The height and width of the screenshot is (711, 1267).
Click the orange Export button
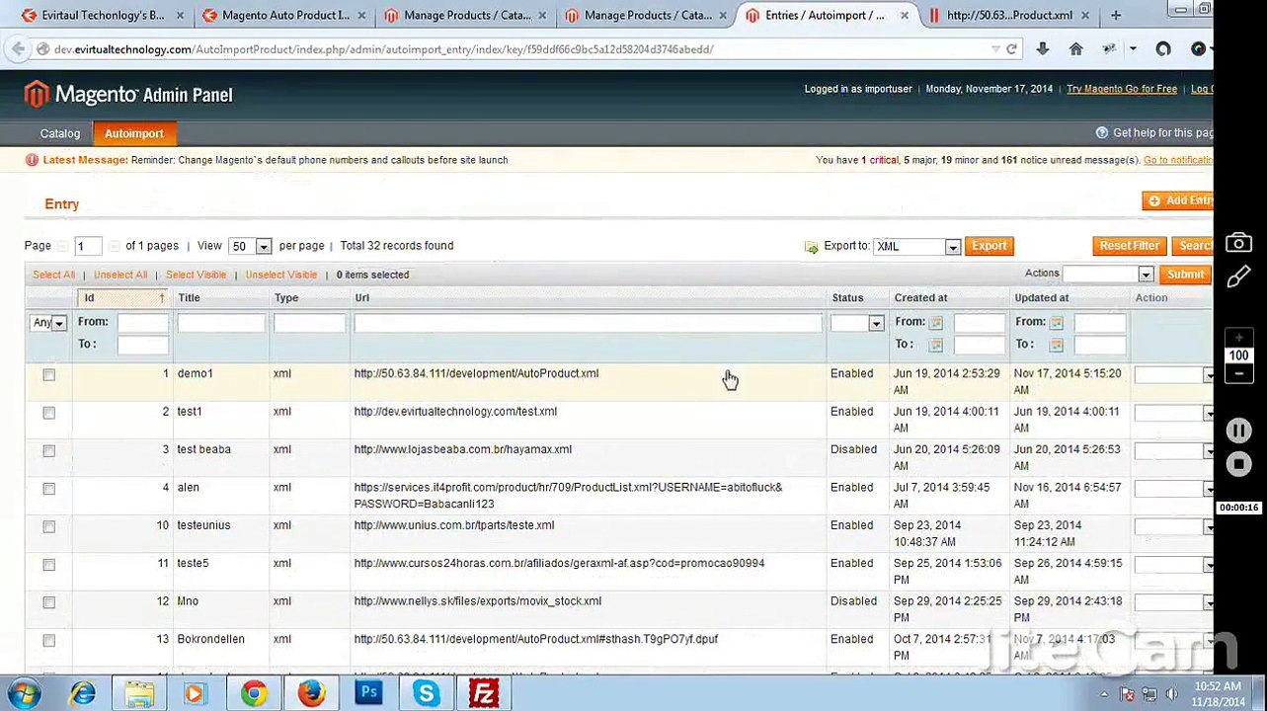coord(989,246)
